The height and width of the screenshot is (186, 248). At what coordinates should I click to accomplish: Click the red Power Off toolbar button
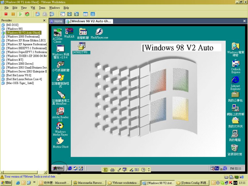pos(6,14)
